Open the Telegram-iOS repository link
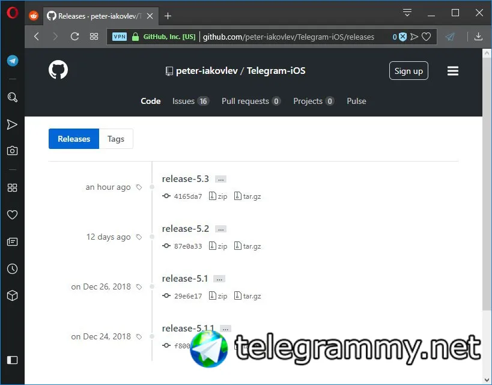The image size is (492, 385). (x=276, y=71)
